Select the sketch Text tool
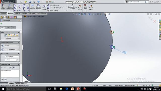161x91 pixels. pyautogui.click(x=28, y=8)
